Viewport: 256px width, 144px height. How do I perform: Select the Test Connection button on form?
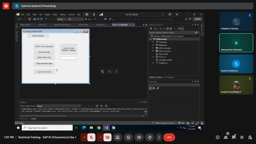(x=38, y=36)
